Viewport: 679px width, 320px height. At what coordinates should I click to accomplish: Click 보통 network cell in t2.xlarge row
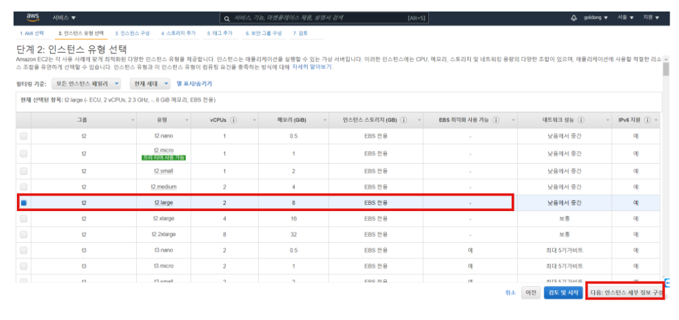(x=564, y=219)
